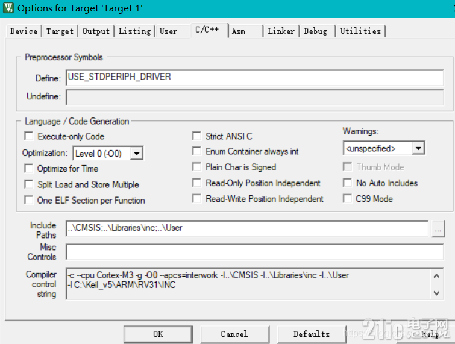Toggle Optimize for Time option

click(x=28, y=168)
